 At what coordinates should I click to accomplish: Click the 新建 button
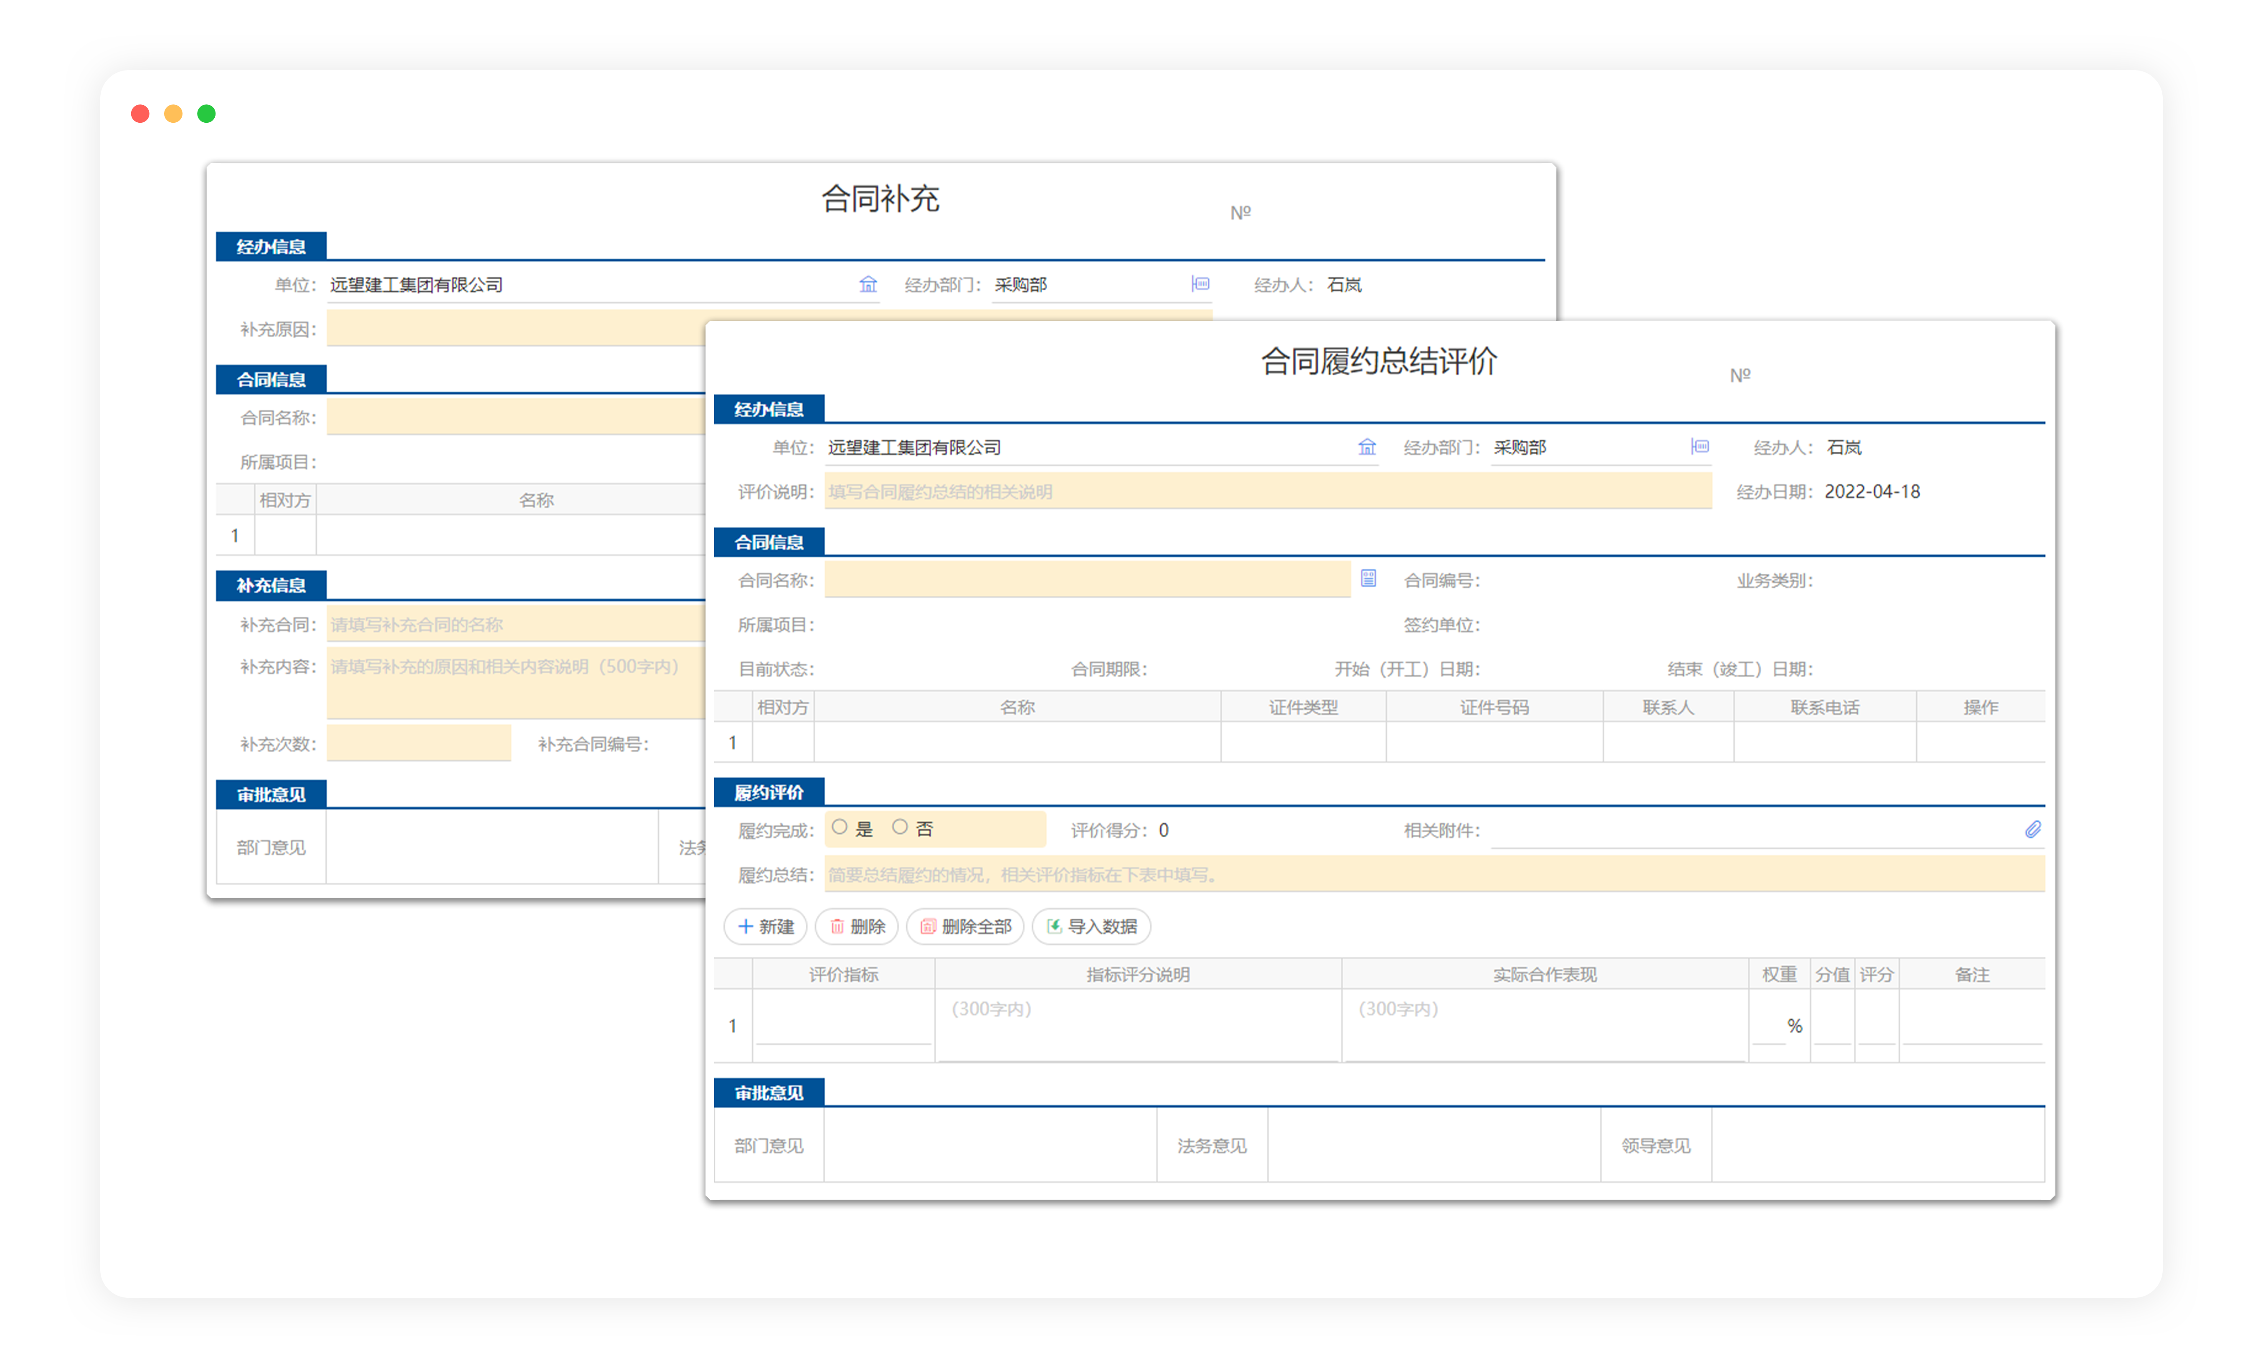coord(766,926)
